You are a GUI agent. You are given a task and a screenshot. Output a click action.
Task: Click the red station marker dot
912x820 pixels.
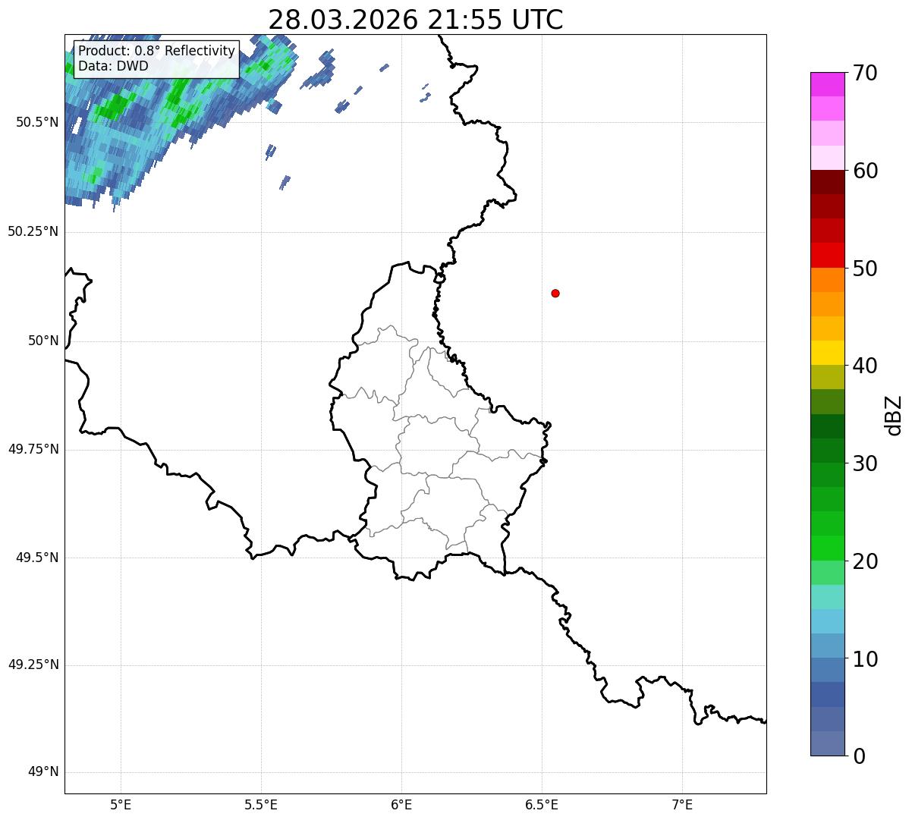click(x=555, y=293)
